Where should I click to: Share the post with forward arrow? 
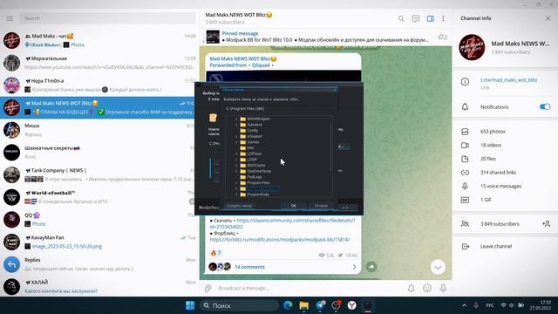[x=371, y=267]
